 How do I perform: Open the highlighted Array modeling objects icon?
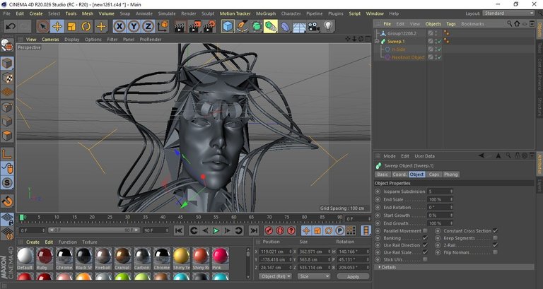coord(271,26)
